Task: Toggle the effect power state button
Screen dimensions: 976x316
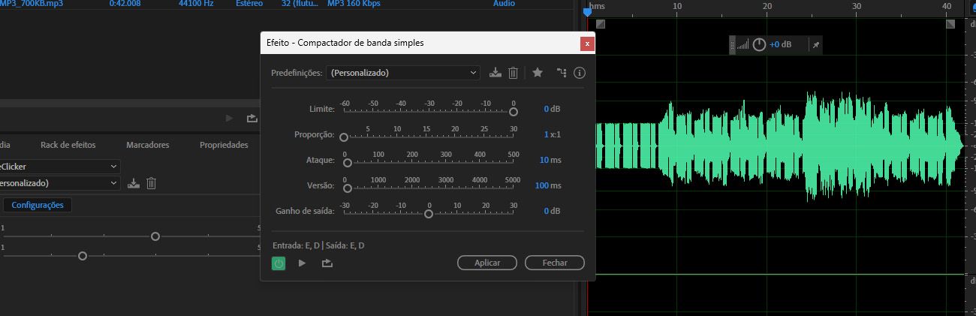Action: coord(279,263)
